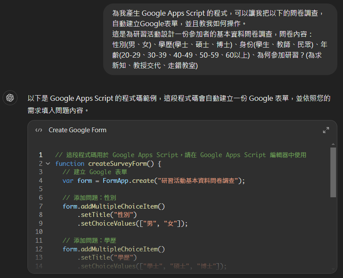Click line number 1 in the code gutter

(40, 155)
